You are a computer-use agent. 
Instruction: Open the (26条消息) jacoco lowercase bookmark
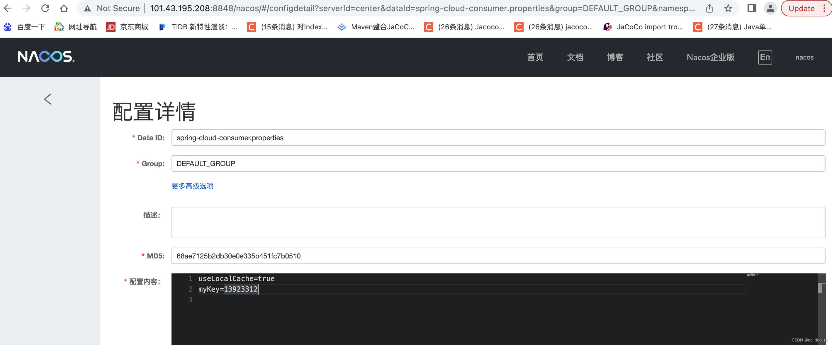pos(553,27)
